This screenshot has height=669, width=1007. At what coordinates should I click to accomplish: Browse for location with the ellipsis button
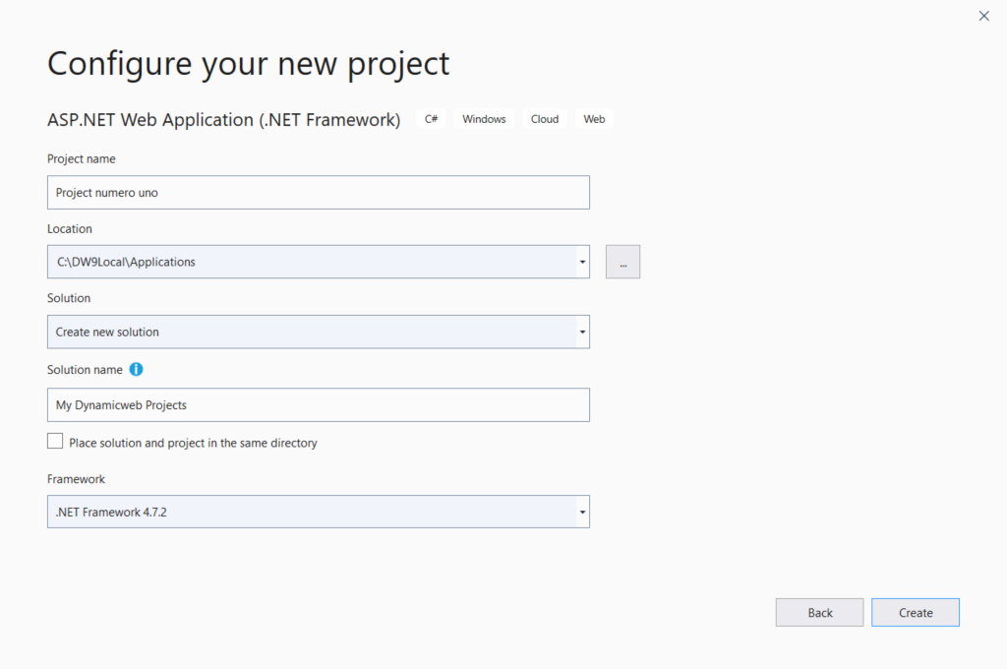pyautogui.click(x=622, y=262)
